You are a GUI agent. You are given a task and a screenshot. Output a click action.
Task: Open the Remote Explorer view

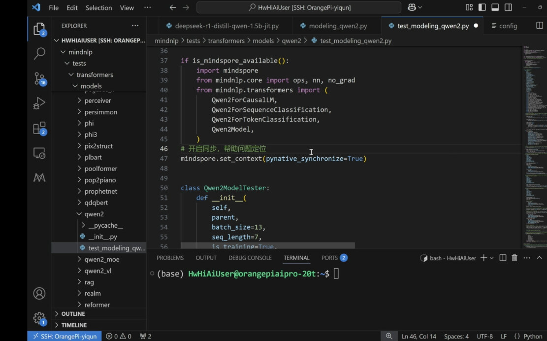[x=39, y=153]
